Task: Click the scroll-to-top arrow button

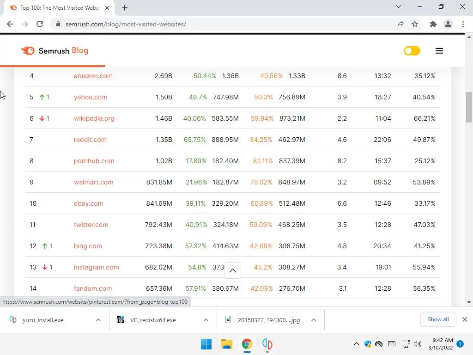Action: pos(233,270)
